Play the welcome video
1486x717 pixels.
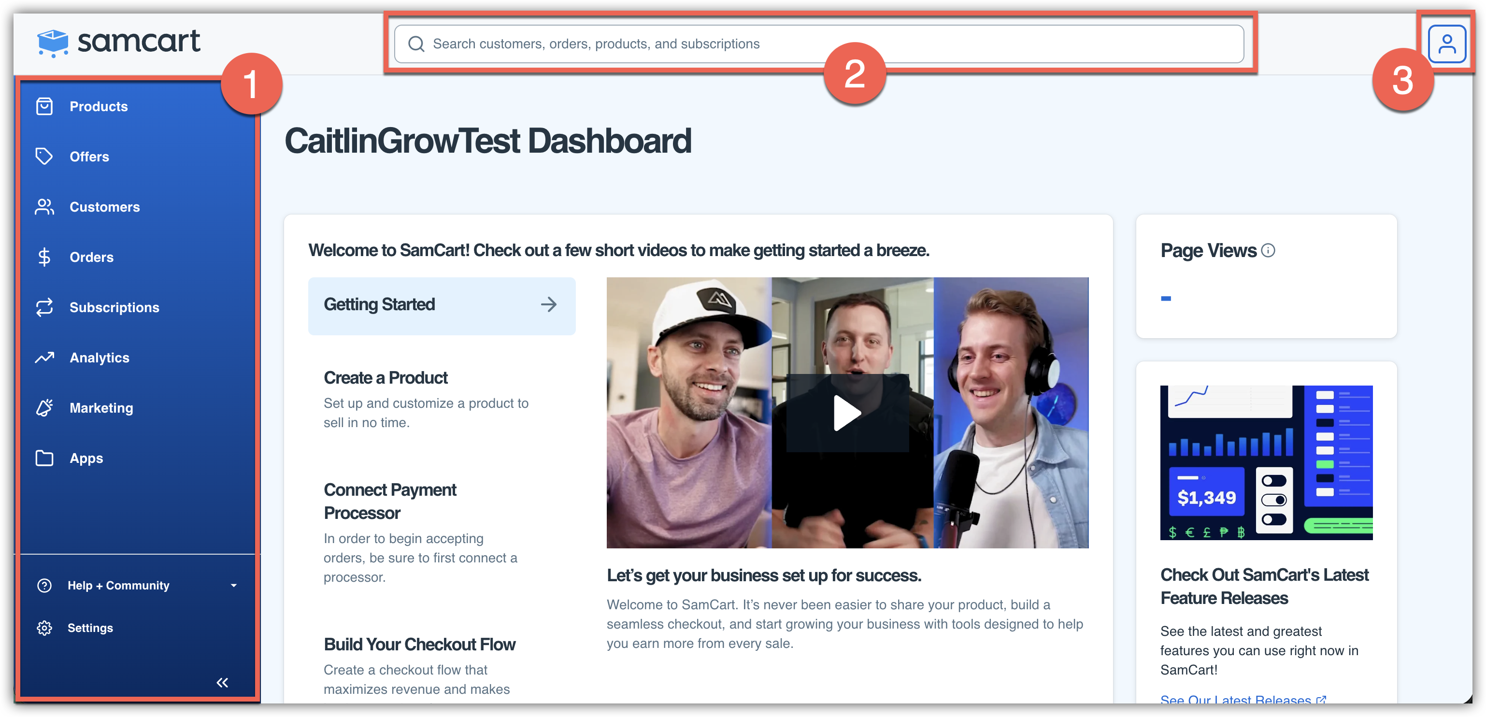coord(847,413)
